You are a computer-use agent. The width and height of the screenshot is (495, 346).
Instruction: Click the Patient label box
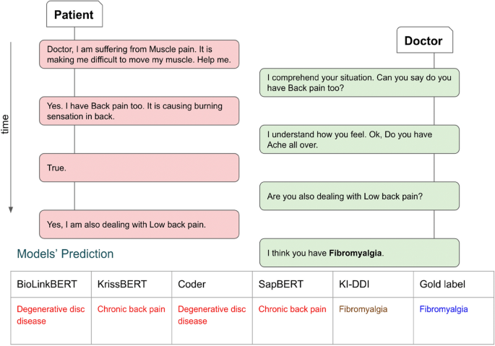point(74,14)
